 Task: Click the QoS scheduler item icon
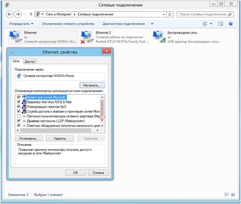coord(24,107)
